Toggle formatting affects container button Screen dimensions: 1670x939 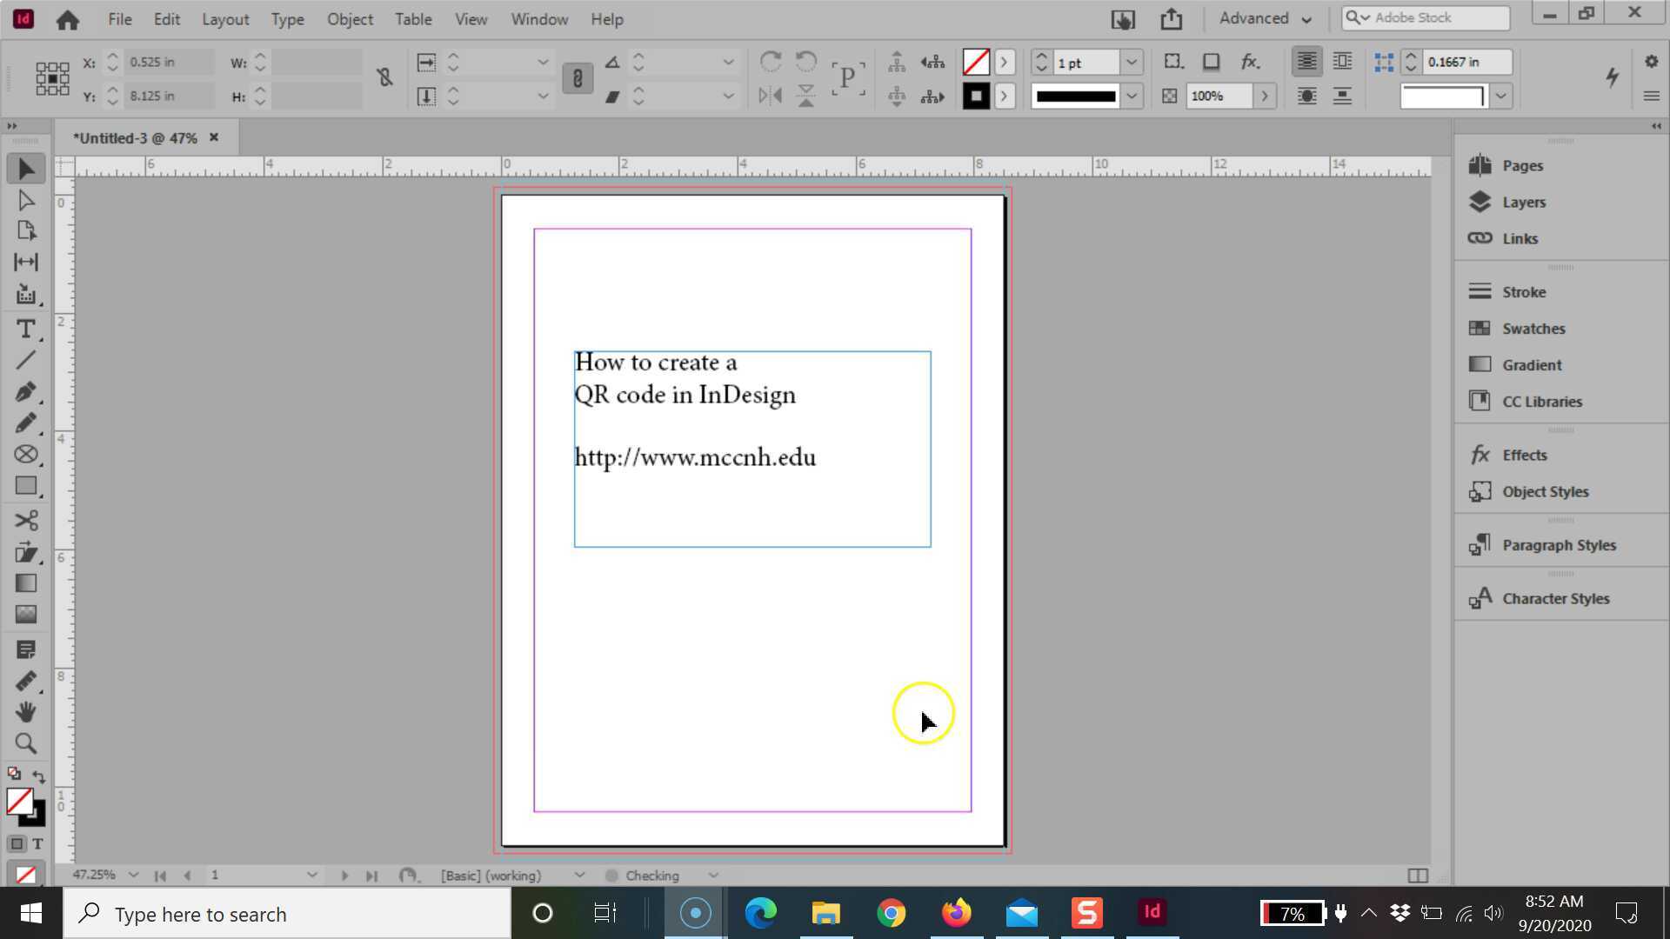17,844
